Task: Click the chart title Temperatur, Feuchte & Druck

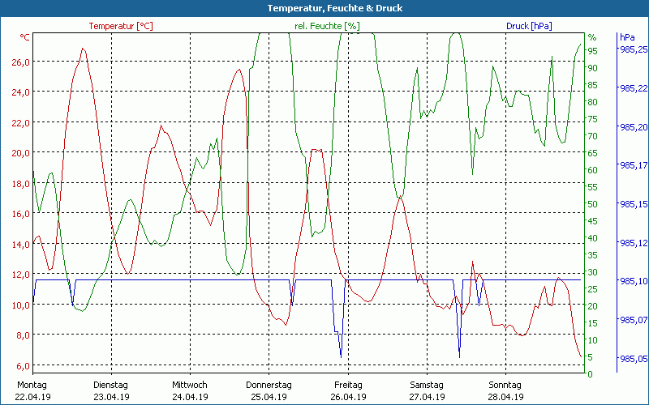Action: tap(324, 8)
